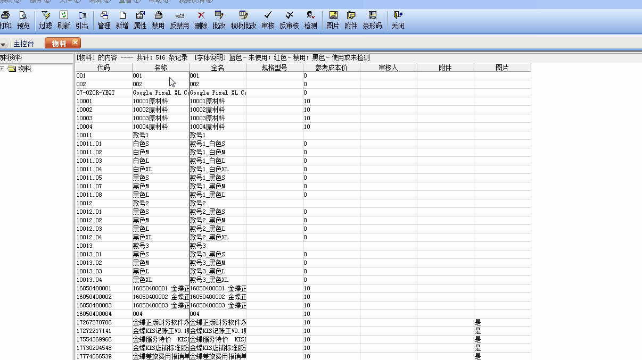Open the 管理 manage tool
Screen dimensions: 642x360
tap(104, 20)
